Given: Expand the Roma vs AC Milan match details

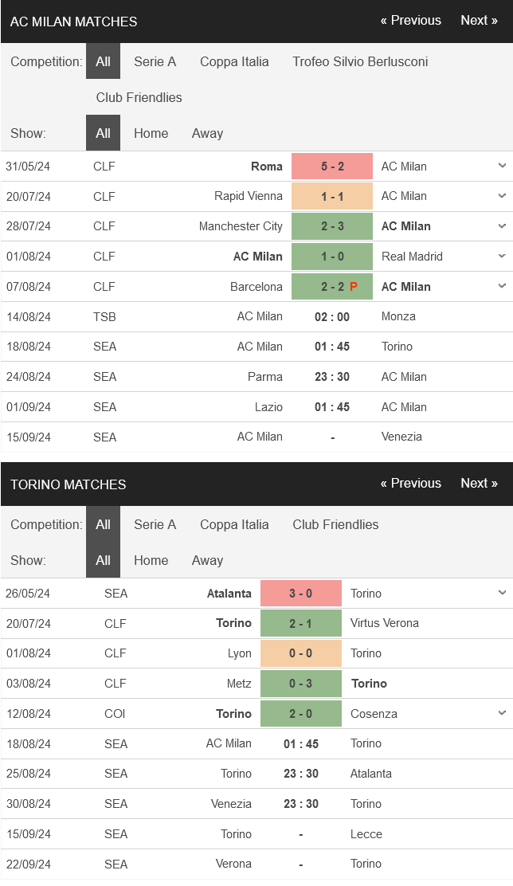Looking at the screenshot, I should [502, 166].
